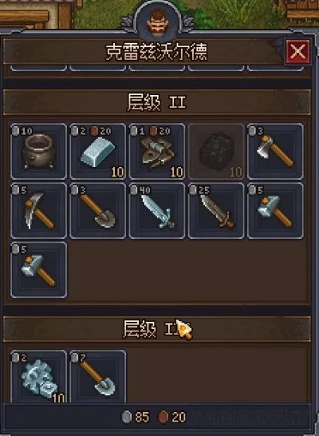Select the hammer in third row
The image size is (319, 436).
coord(38,270)
